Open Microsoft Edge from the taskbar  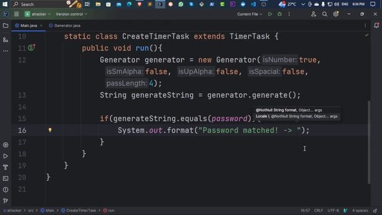[129, 4]
